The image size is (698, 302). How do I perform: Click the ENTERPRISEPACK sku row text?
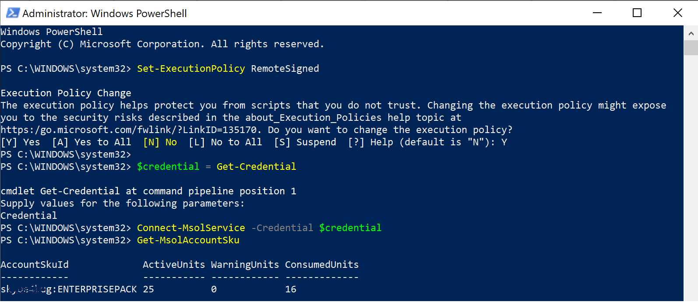click(69, 289)
